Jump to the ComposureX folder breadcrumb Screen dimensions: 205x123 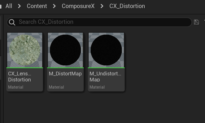click(x=78, y=6)
